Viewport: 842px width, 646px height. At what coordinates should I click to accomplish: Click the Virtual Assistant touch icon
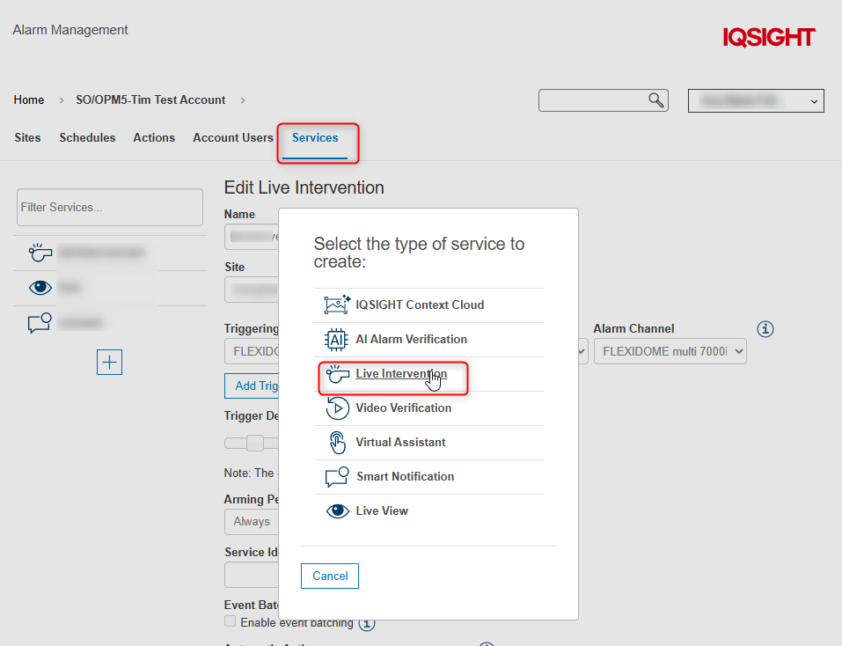point(338,443)
